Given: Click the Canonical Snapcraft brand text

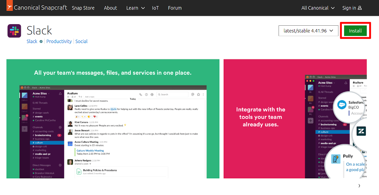Looking at the screenshot, I should click(x=41, y=8).
